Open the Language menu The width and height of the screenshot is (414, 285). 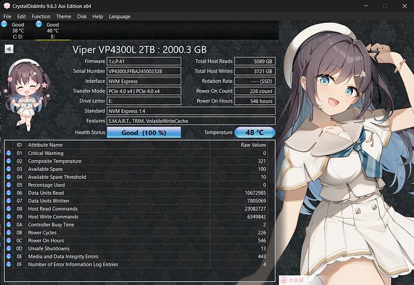point(119,16)
